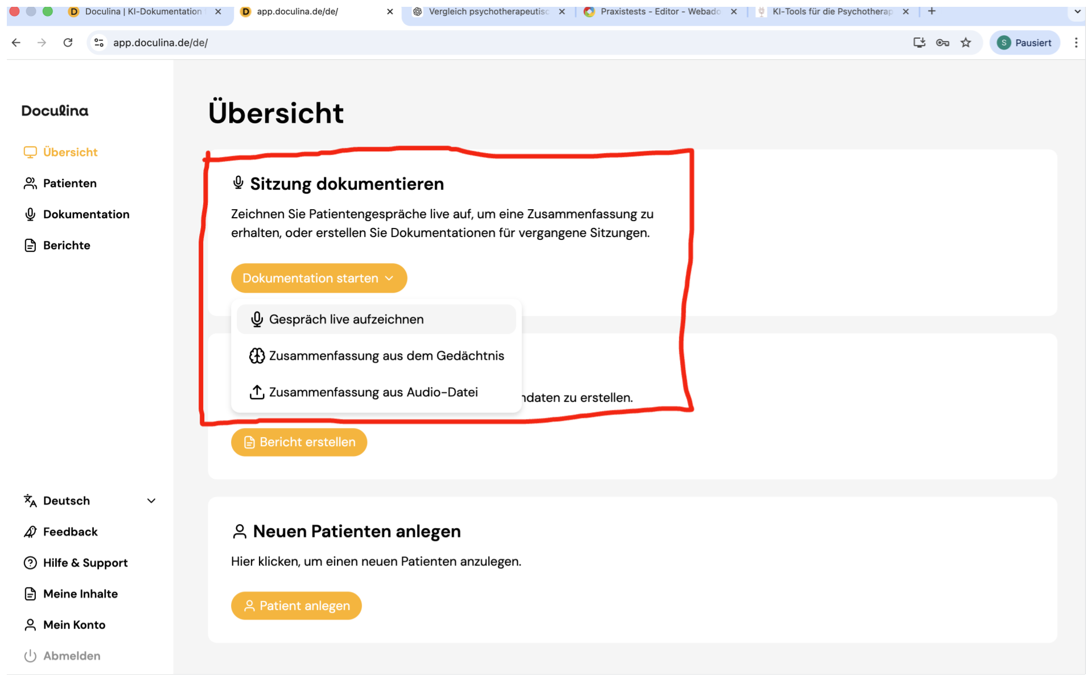Viewport: 1092px width, 681px height.
Task: Choose Zusammenfassung aus Audio-Datei
Action: tap(376, 392)
